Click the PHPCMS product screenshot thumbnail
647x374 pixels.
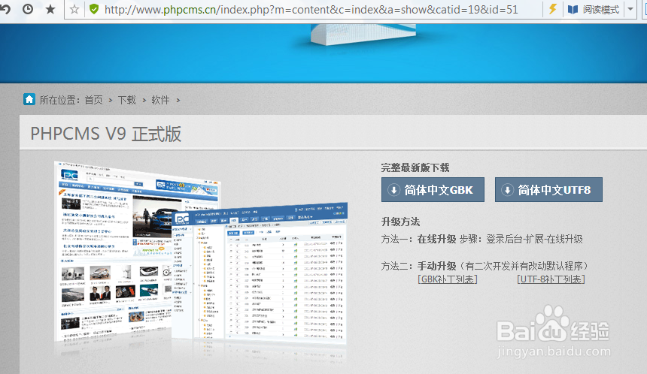pyautogui.click(x=201, y=252)
